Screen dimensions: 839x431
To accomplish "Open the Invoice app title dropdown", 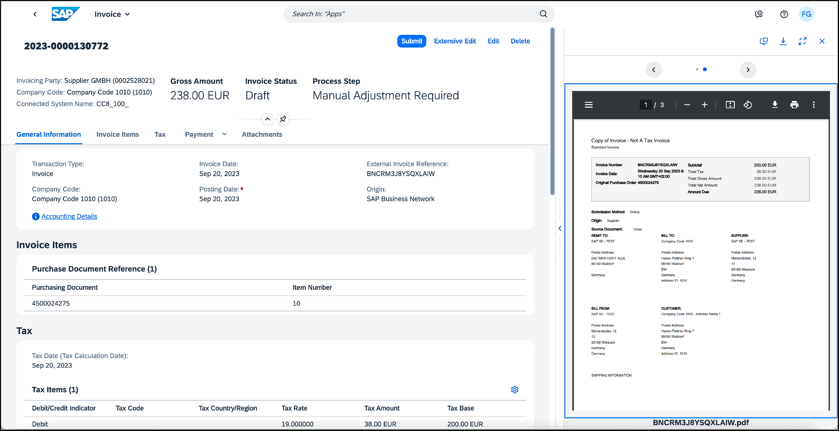I will (x=112, y=14).
